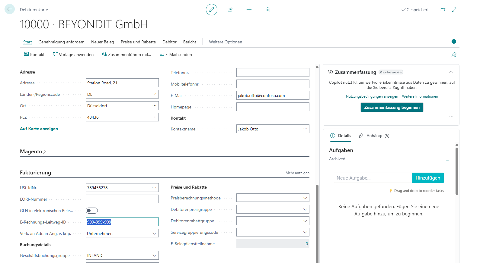
Task: Open the Preise und Rabatte menu
Action: coord(138,42)
